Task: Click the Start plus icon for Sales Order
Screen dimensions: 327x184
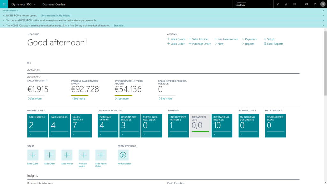Action: 50,155
